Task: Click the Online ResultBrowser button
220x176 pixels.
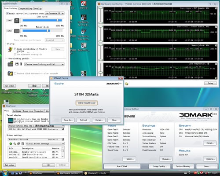Action: pyautogui.click(x=87, y=103)
